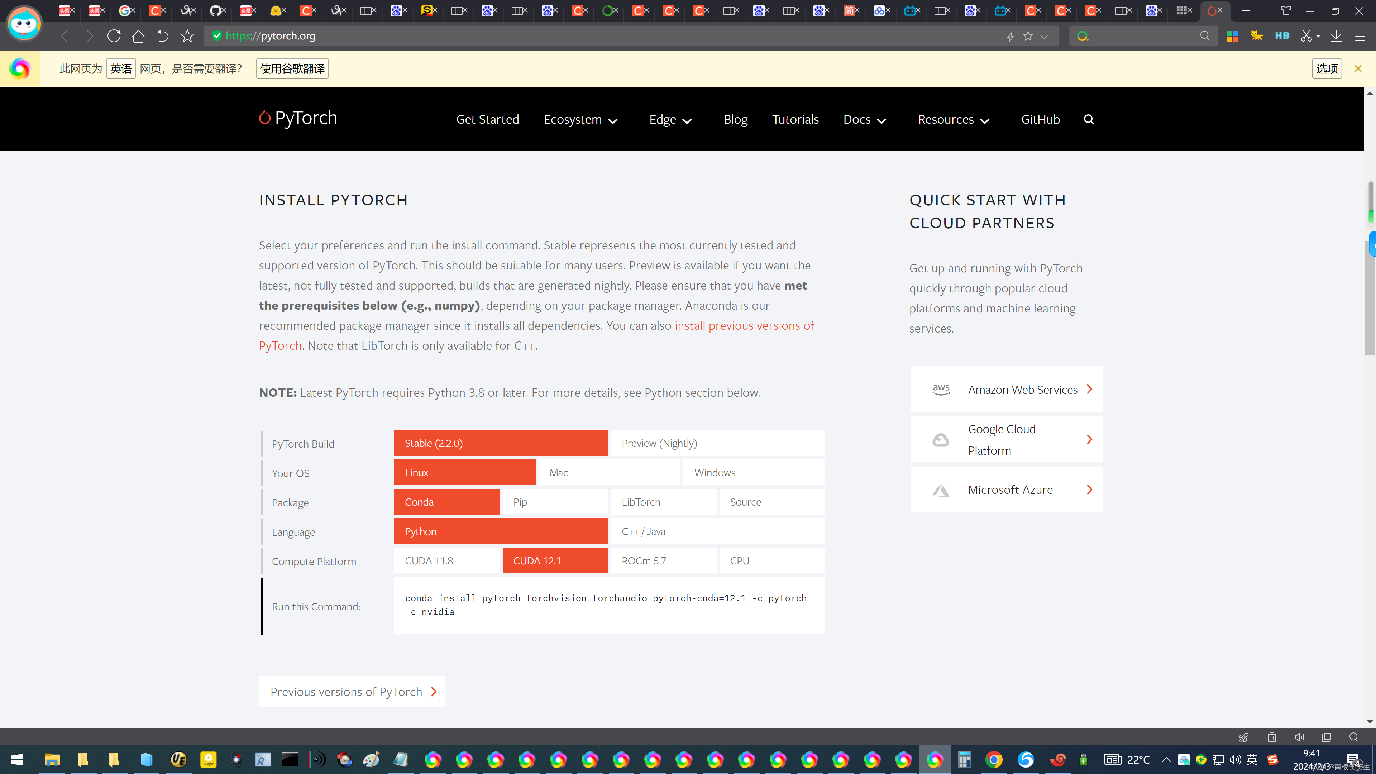Select Pip package option
The height and width of the screenshot is (774, 1376).
click(x=555, y=502)
